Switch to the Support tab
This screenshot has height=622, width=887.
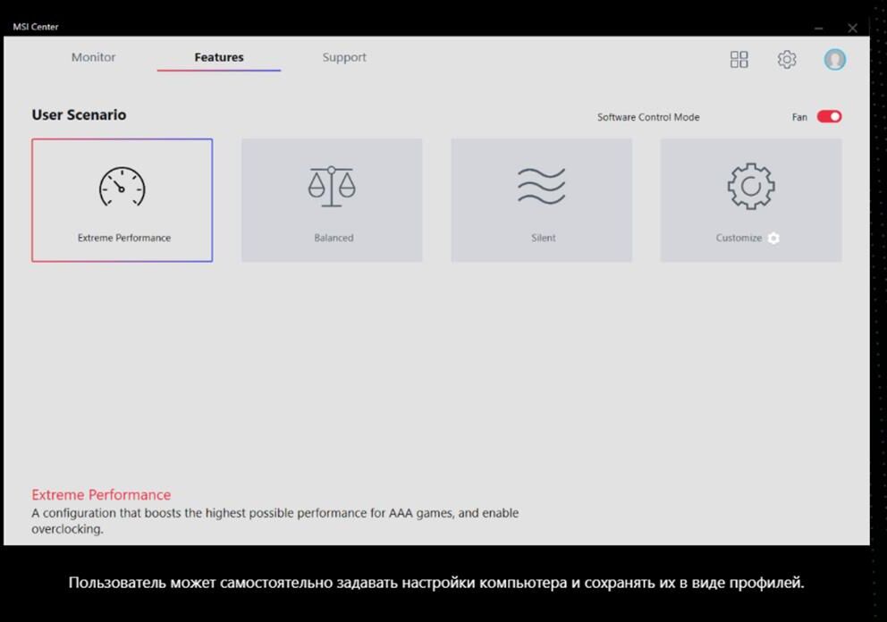coord(344,57)
